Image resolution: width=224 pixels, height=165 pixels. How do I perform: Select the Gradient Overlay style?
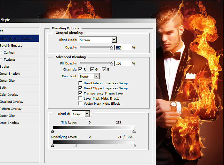pyautogui.click(x=20, y=101)
